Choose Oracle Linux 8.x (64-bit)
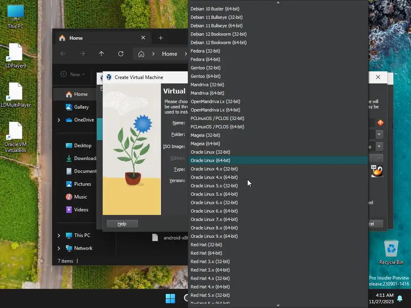 [x=278, y=228]
